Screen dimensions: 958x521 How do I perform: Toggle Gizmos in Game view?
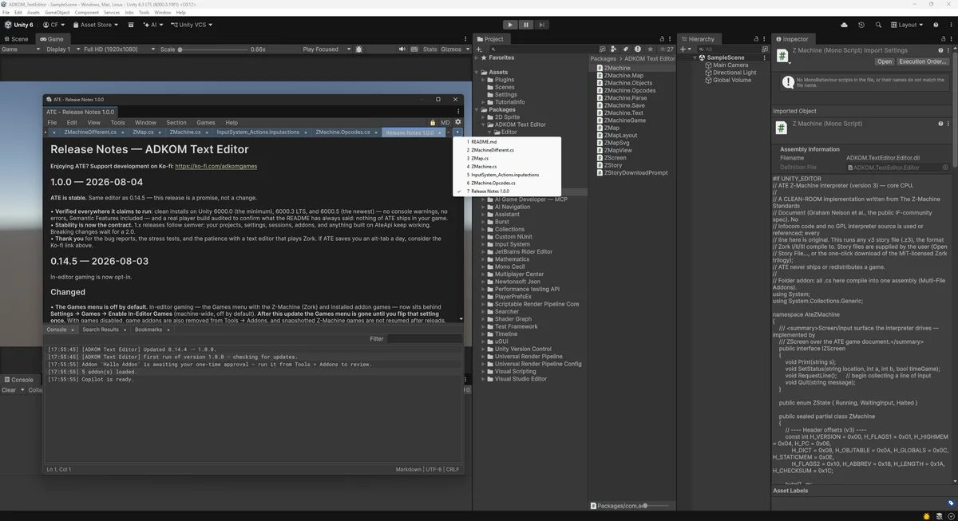pyautogui.click(x=450, y=49)
